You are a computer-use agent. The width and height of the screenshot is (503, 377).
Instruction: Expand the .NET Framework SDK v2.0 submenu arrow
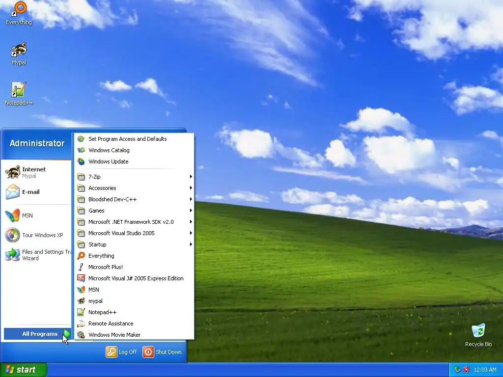click(x=191, y=222)
